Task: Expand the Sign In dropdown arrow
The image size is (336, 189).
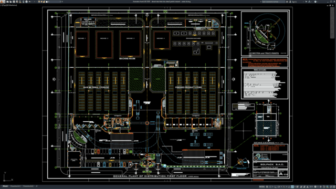Action: (303, 2)
